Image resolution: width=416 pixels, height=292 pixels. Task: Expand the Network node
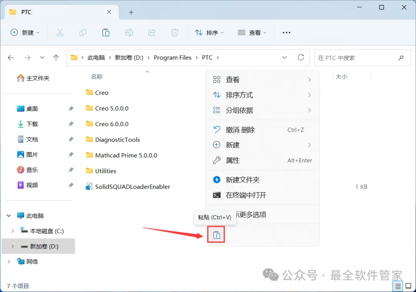point(9,262)
